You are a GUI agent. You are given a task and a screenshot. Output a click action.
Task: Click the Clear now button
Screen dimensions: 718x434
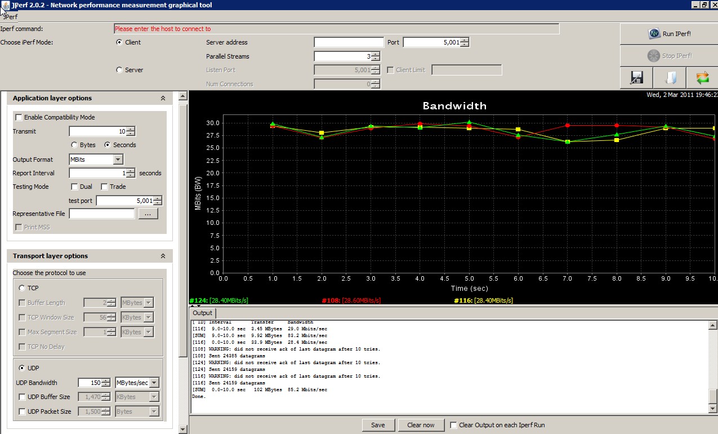421,425
